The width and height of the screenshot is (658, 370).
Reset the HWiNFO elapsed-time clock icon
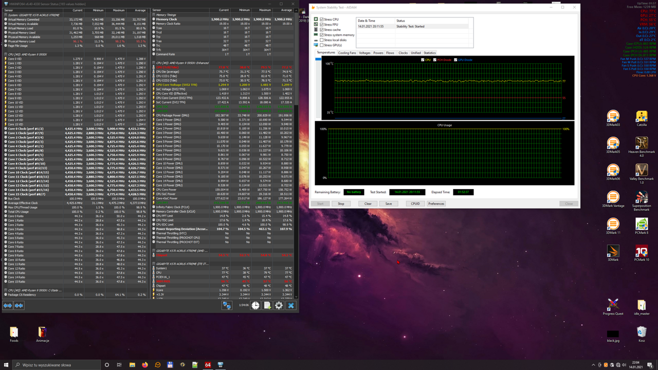[x=255, y=305]
